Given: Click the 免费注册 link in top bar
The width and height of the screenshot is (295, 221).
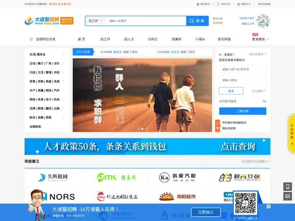Looking at the screenshot, I should pyautogui.click(x=66, y=4).
